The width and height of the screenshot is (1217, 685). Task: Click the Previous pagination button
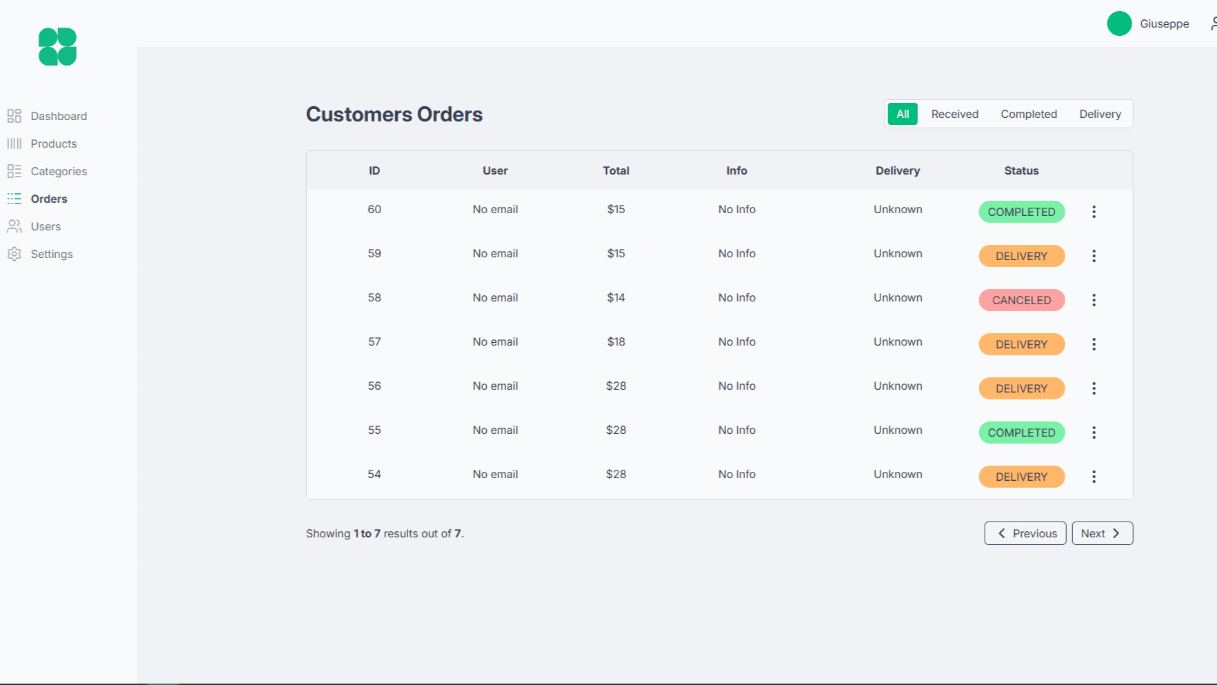pyautogui.click(x=1025, y=533)
